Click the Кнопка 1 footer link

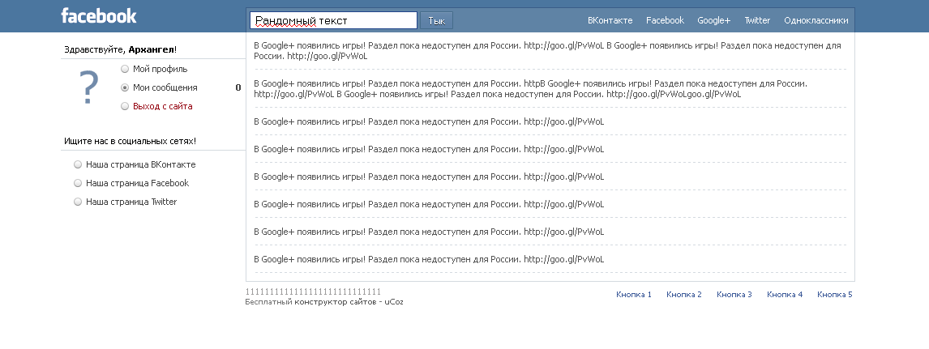(634, 295)
